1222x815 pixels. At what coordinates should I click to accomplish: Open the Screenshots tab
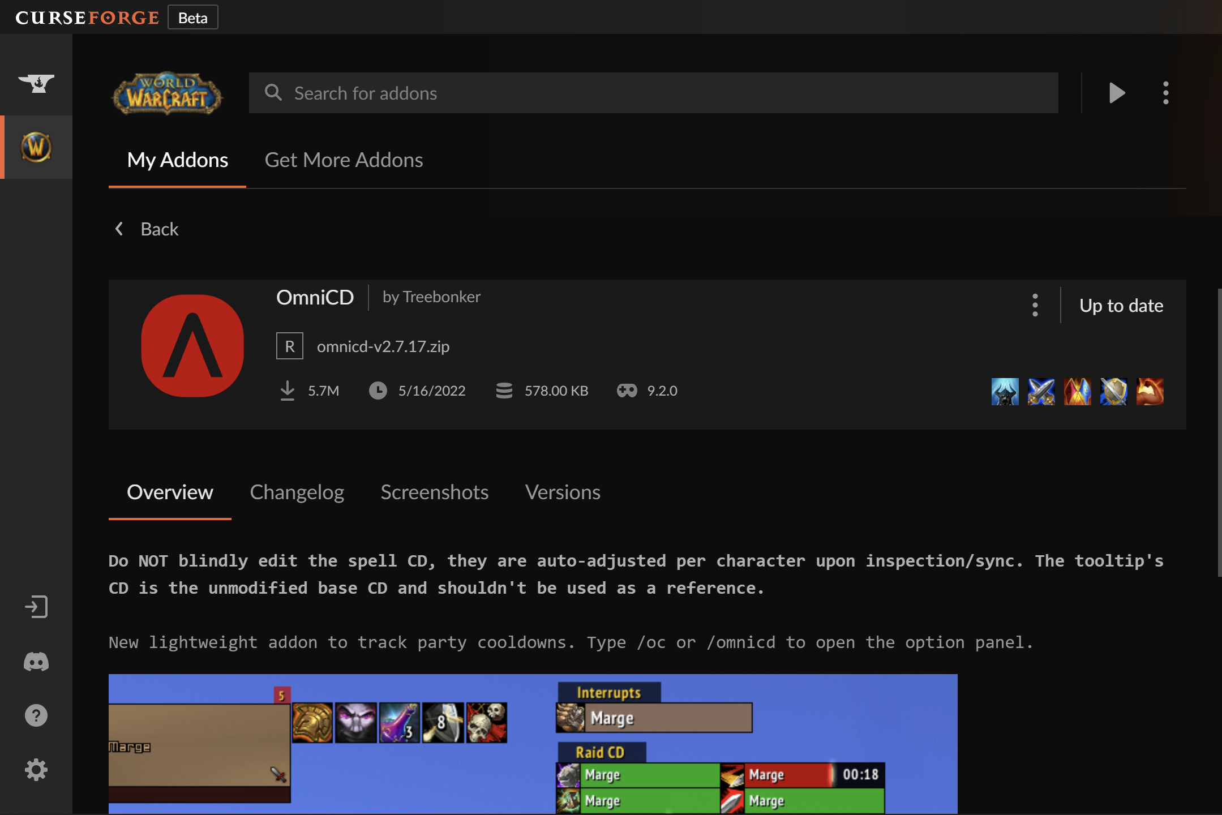pos(435,492)
